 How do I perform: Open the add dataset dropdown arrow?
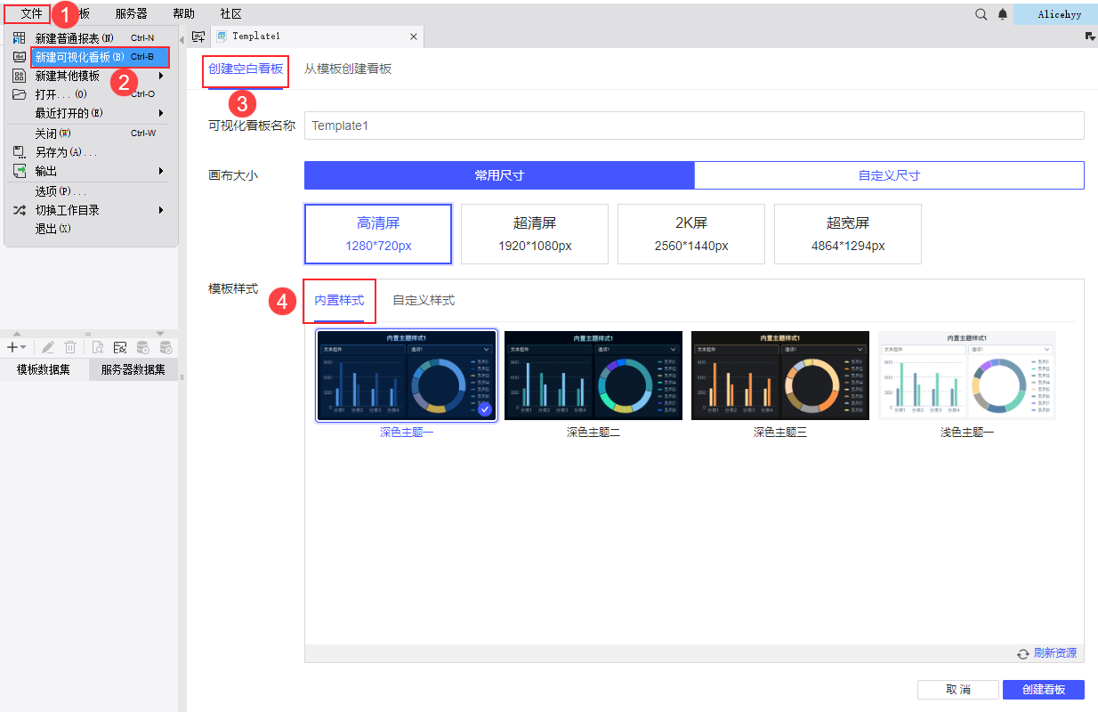24,347
